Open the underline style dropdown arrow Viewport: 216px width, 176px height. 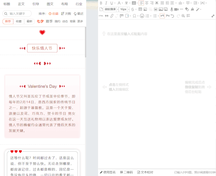(115, 3)
